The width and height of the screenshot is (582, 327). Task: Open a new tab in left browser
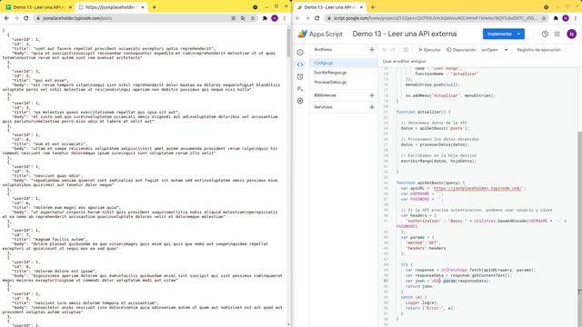tap(154, 7)
